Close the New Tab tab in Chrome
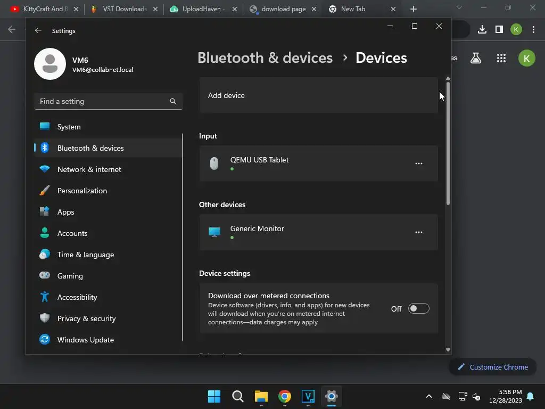 393,9
